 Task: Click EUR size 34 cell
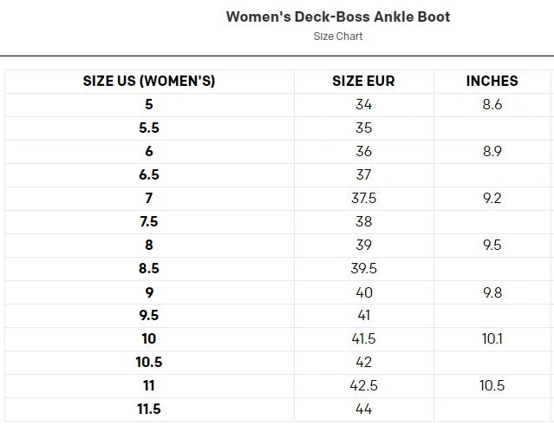point(363,104)
